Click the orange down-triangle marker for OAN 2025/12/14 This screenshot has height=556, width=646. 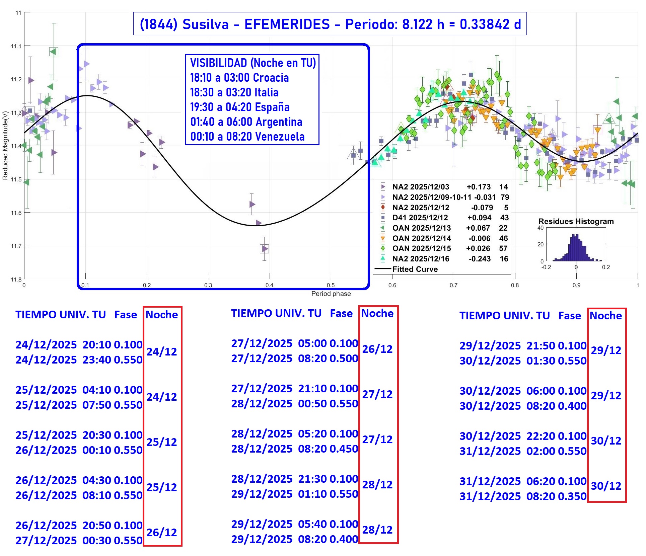[x=383, y=238]
